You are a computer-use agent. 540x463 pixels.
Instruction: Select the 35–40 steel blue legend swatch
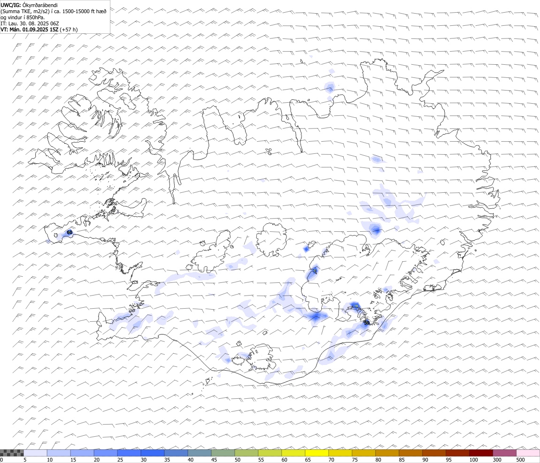[176, 453]
